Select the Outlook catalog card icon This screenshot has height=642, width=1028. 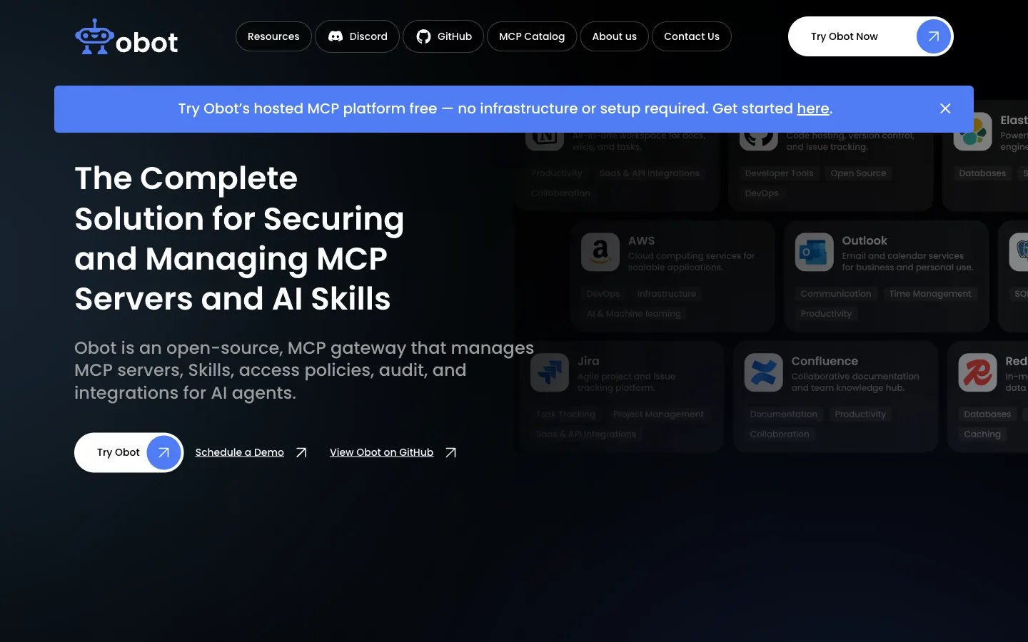pyautogui.click(x=815, y=252)
